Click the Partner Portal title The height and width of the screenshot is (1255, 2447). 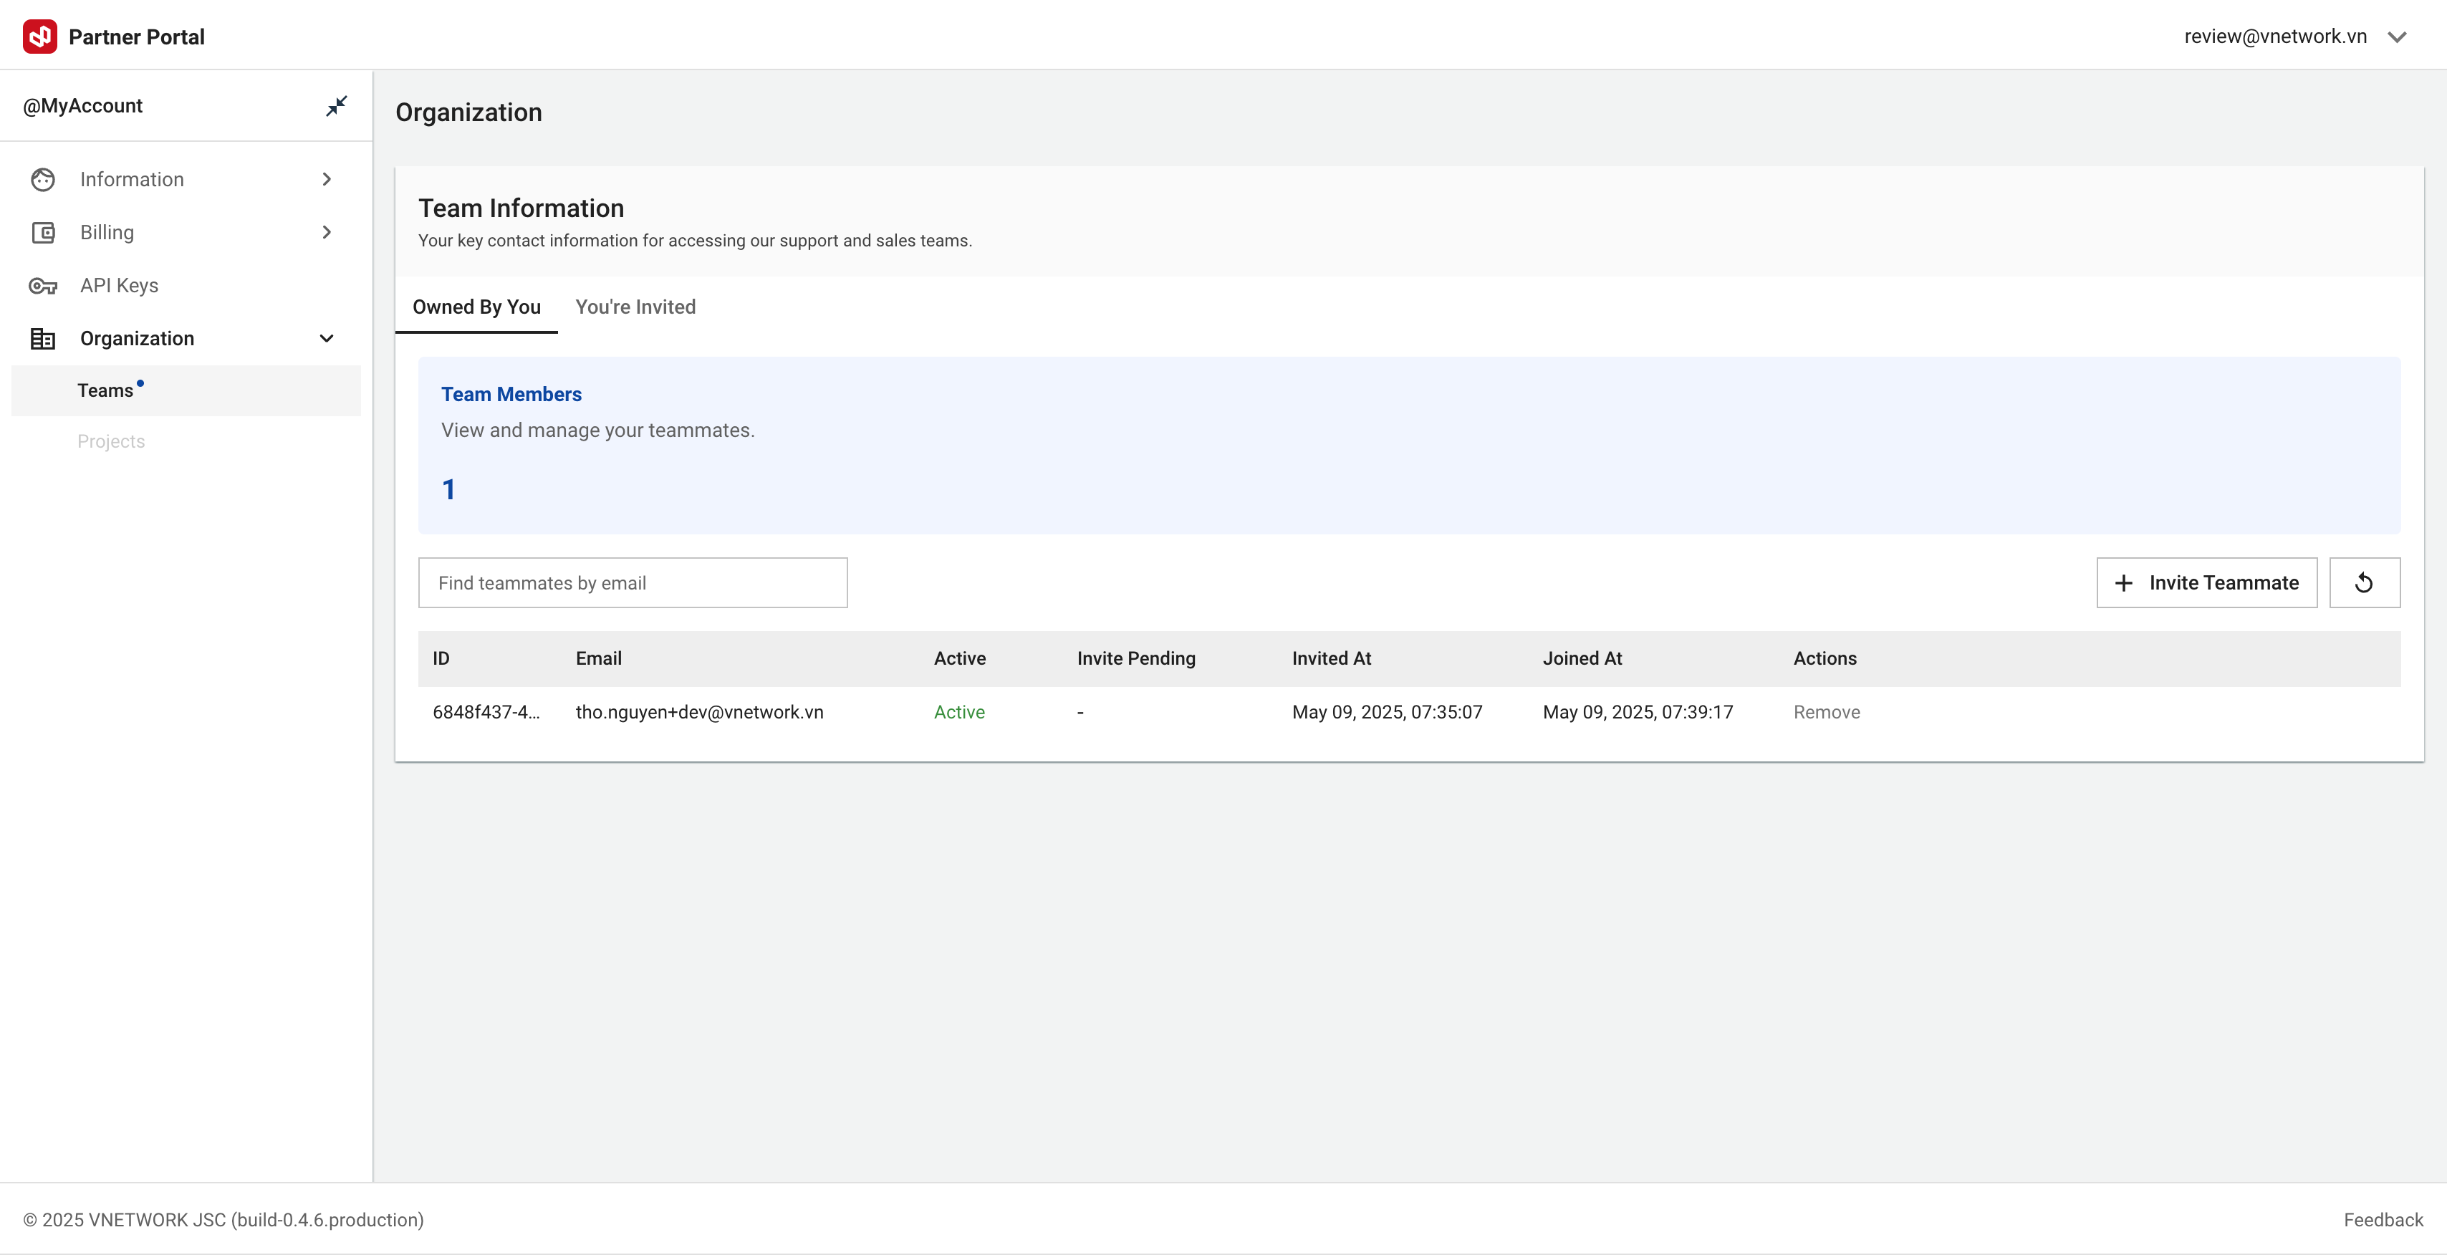tap(137, 37)
